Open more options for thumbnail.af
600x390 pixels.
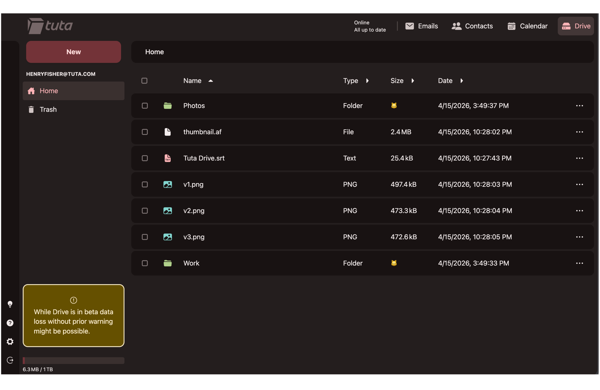[579, 132]
